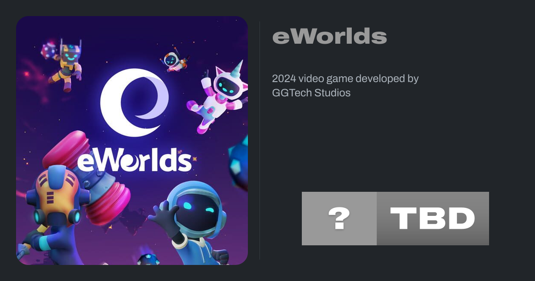The height and width of the screenshot is (281, 535).
Task: Open the eWorlds cover art image
Action: point(132,140)
